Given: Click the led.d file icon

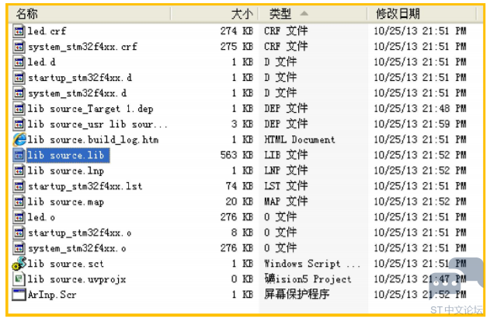Looking at the screenshot, I should coord(19,62).
